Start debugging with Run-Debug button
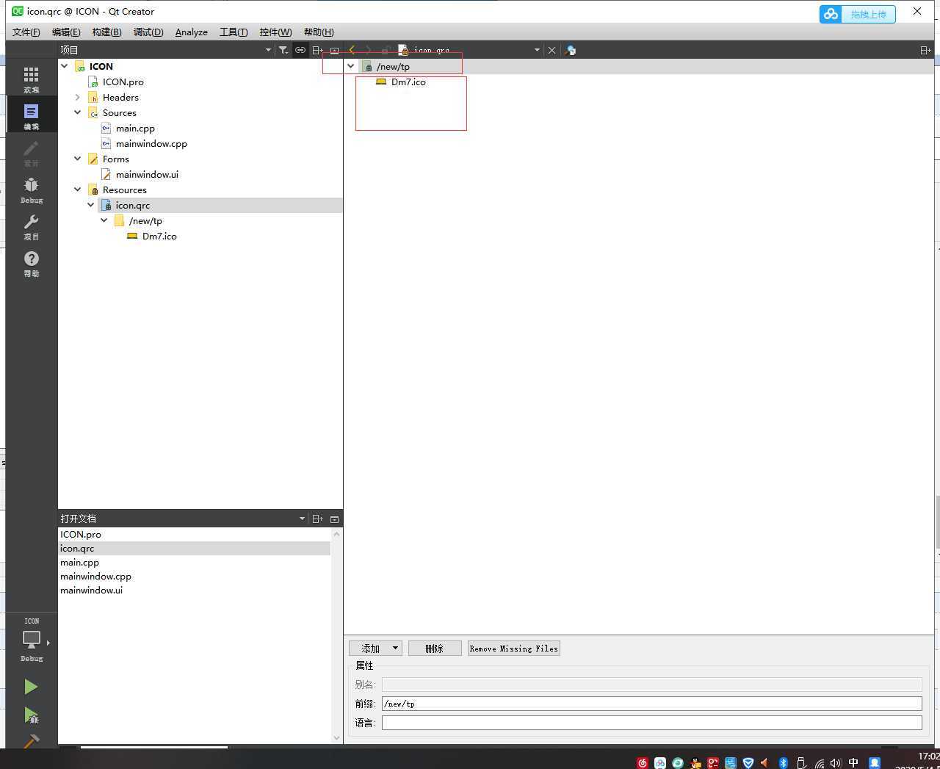The width and height of the screenshot is (940, 769). click(x=31, y=715)
